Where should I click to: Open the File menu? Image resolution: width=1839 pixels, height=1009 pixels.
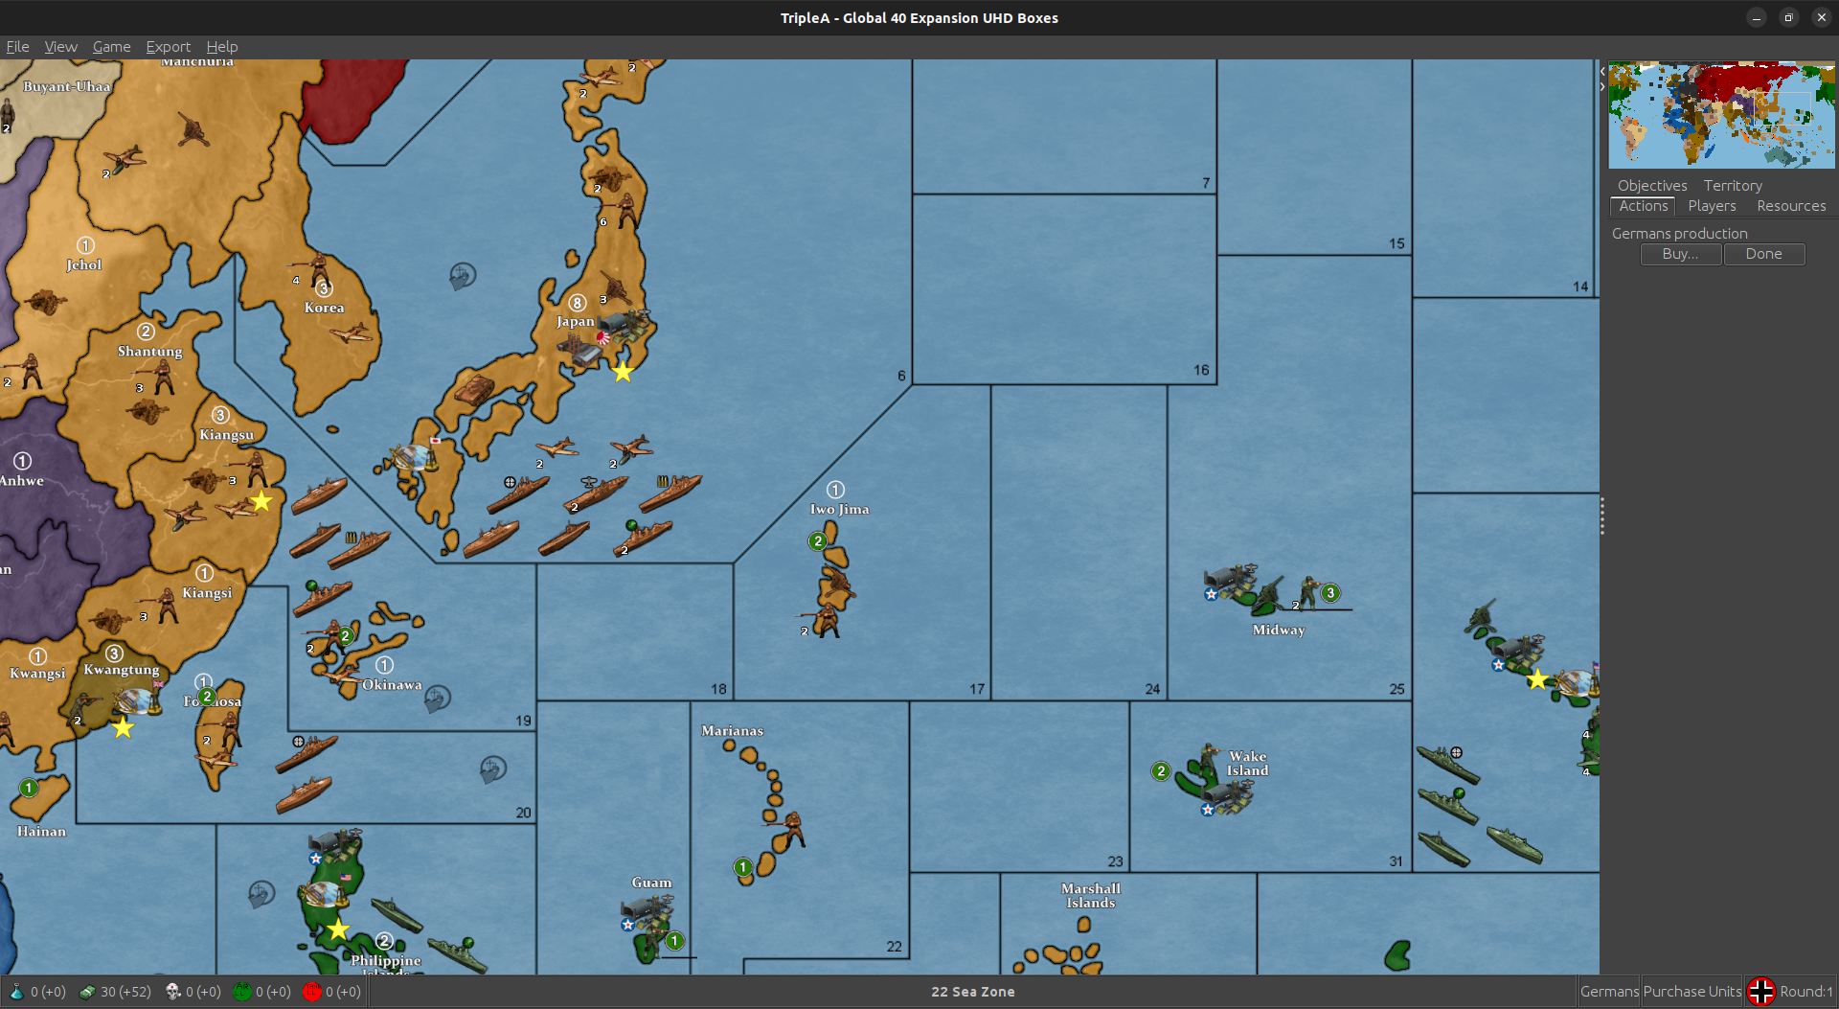coord(17,46)
